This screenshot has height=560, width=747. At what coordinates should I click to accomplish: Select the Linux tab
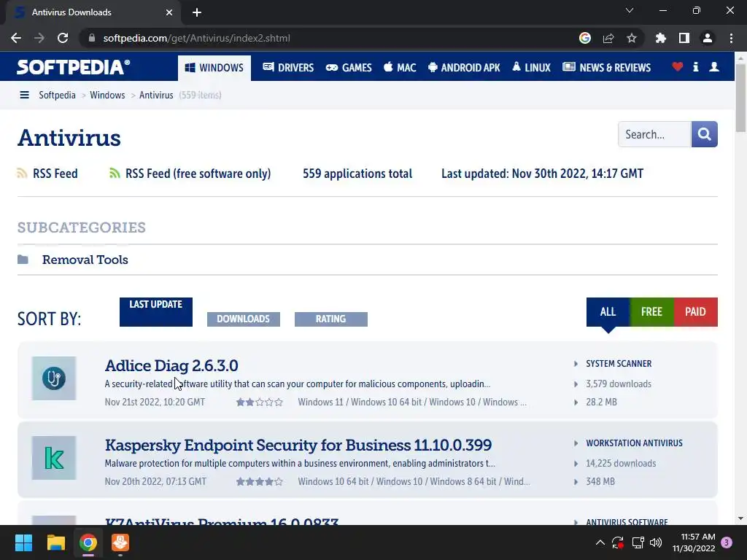[531, 68]
